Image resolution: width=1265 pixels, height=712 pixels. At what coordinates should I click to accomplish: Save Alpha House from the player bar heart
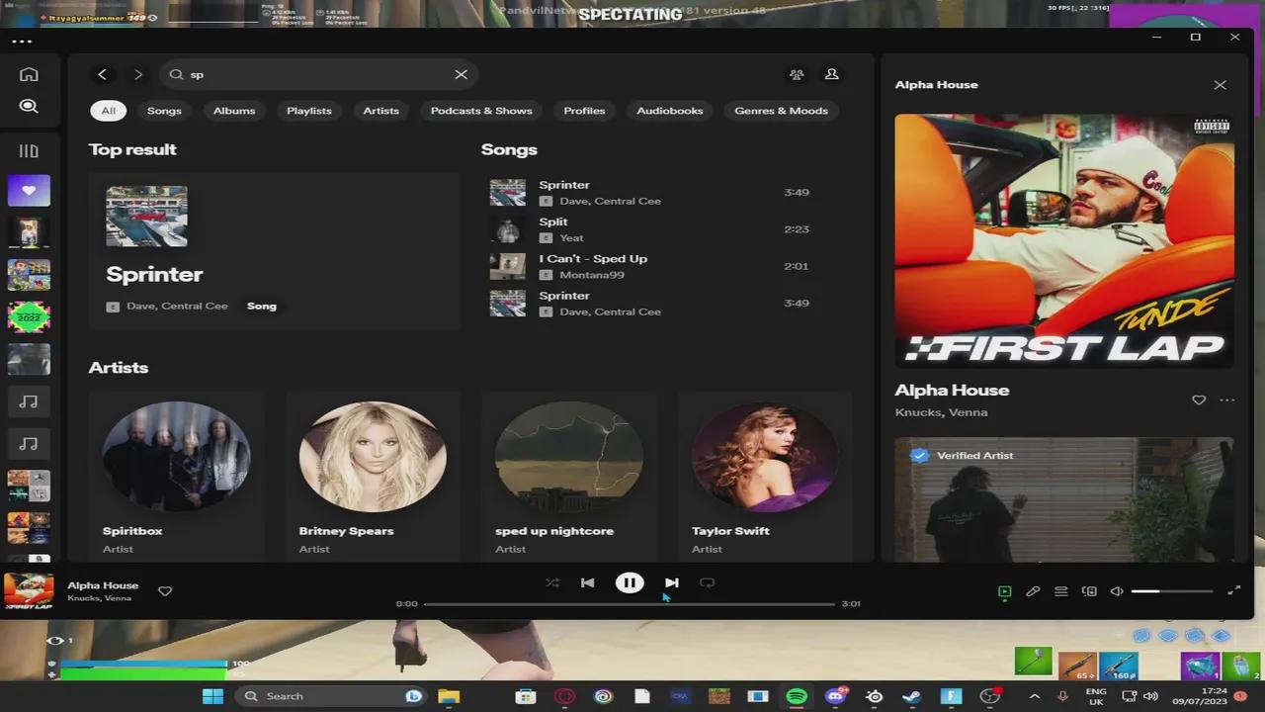165,591
